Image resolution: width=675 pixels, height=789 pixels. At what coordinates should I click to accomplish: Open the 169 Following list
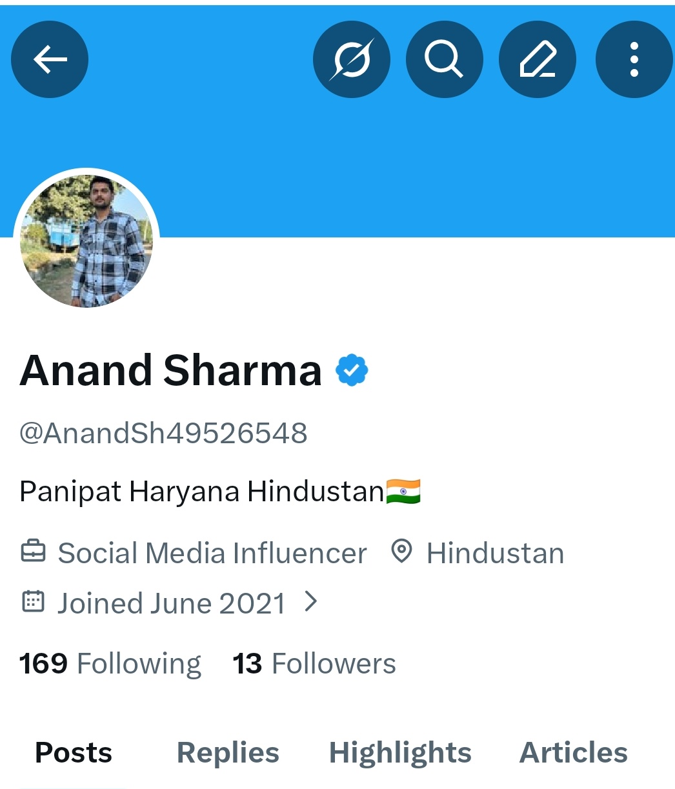point(110,664)
